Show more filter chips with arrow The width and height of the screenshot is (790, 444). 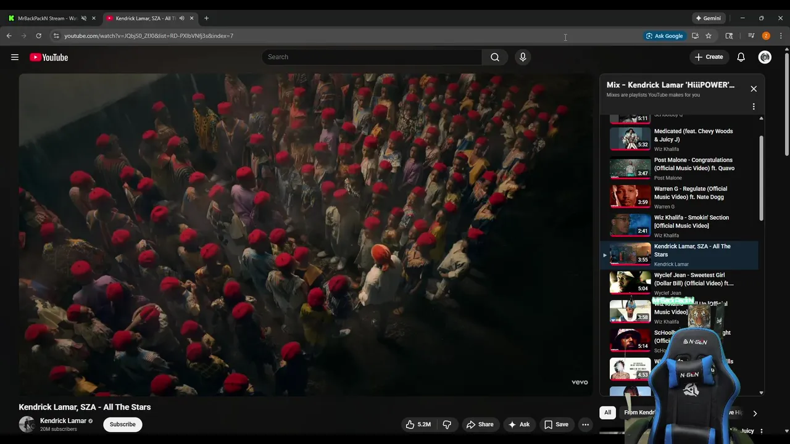[755, 413]
